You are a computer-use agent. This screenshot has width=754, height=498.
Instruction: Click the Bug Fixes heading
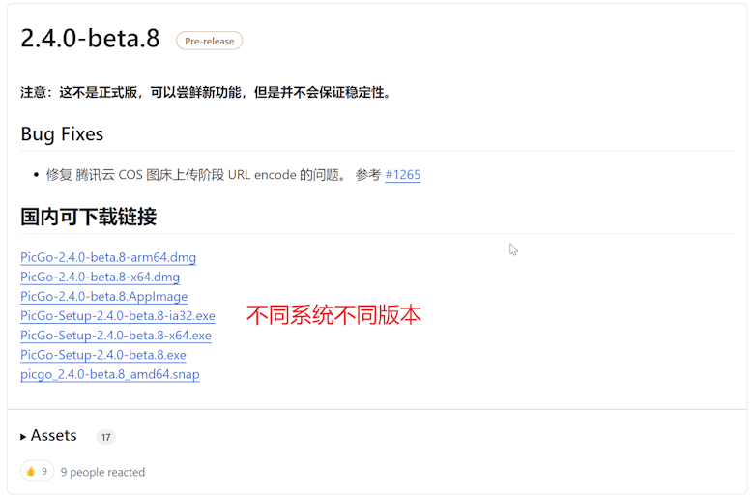pos(62,134)
